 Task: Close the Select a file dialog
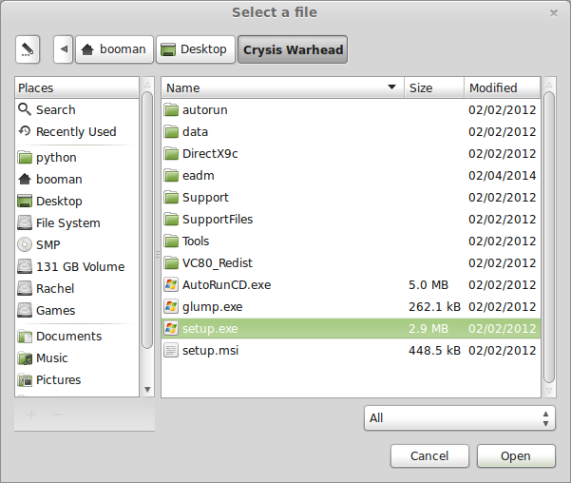coord(554,13)
